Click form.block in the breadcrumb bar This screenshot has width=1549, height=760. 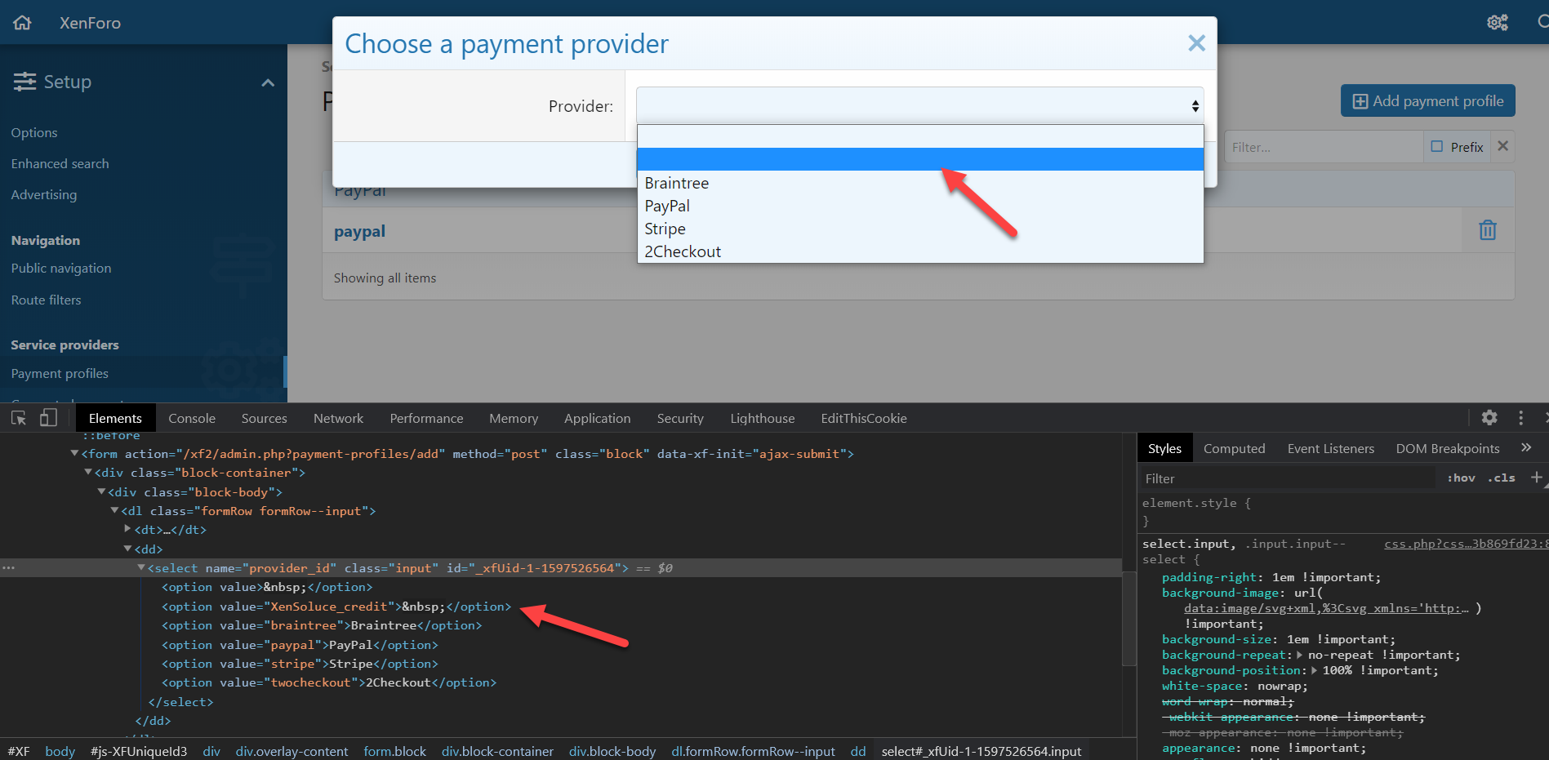[x=394, y=751]
